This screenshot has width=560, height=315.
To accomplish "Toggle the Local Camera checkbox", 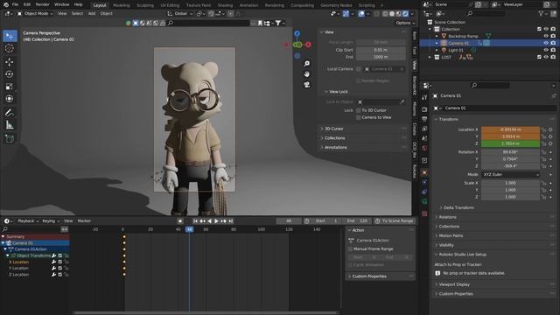I will click(x=358, y=69).
